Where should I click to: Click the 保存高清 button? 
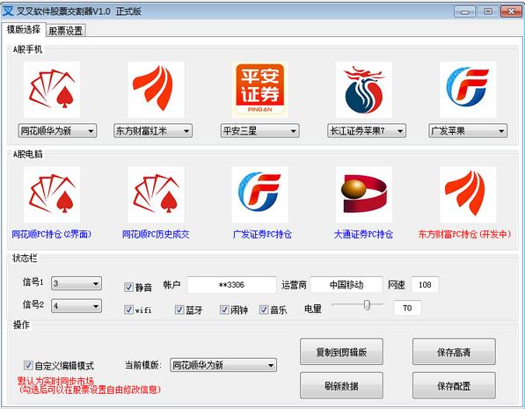(454, 352)
